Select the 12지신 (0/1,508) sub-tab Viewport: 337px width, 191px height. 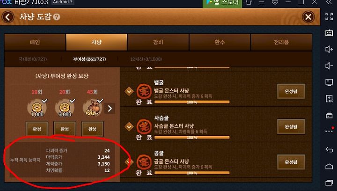[x=146, y=59]
